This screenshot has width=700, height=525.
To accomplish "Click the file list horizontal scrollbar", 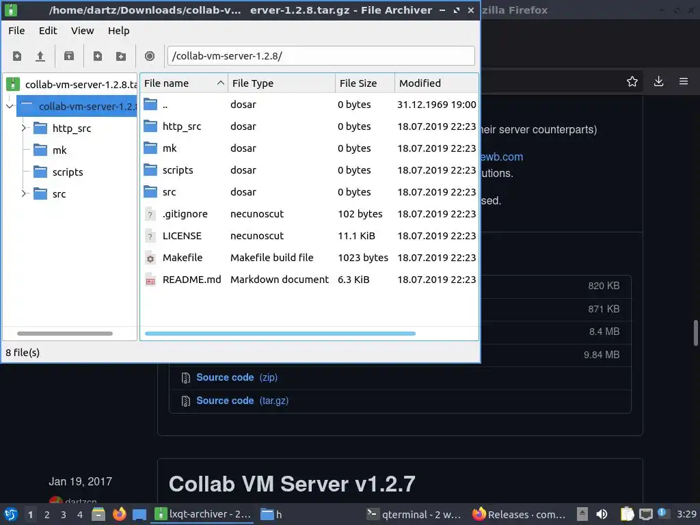I will tap(280, 334).
